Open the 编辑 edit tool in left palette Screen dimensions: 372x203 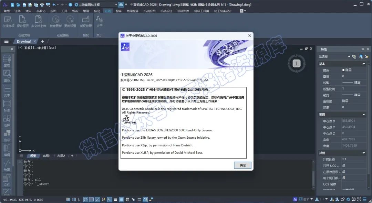(7, 150)
